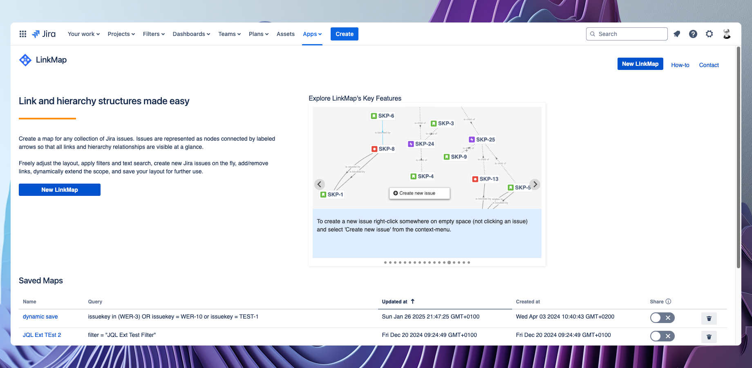Click the WER-3 issuekey query text
This screenshot has height=368, width=752.
(173, 316)
